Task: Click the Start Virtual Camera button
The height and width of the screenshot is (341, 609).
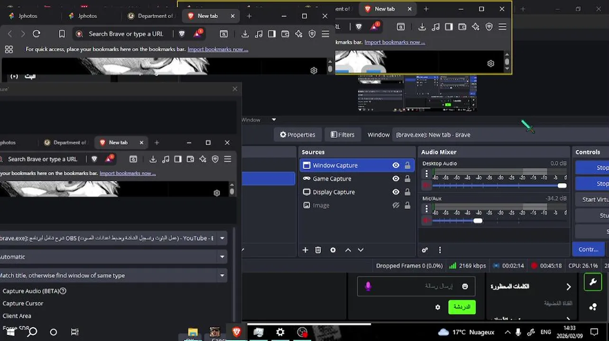Action: coord(592,199)
